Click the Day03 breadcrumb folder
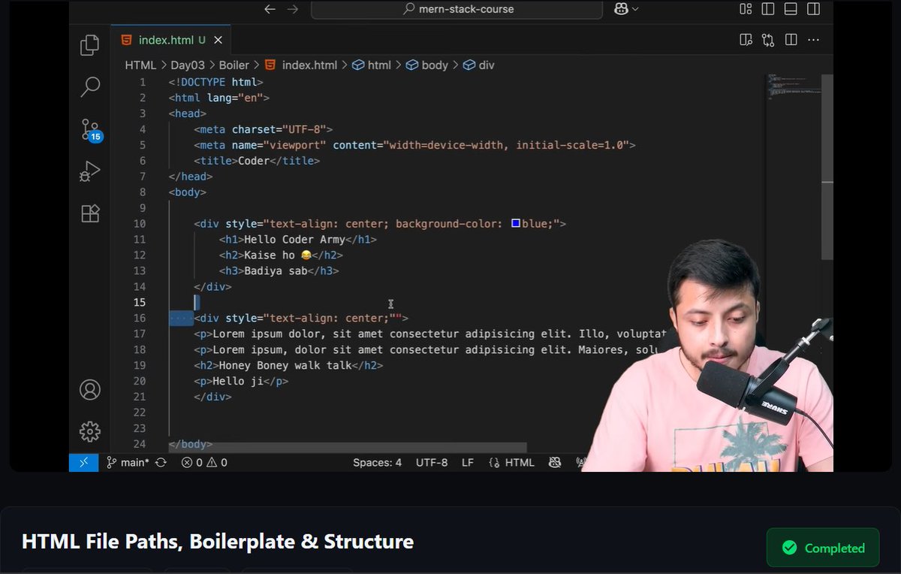The image size is (901, 574). tap(188, 65)
